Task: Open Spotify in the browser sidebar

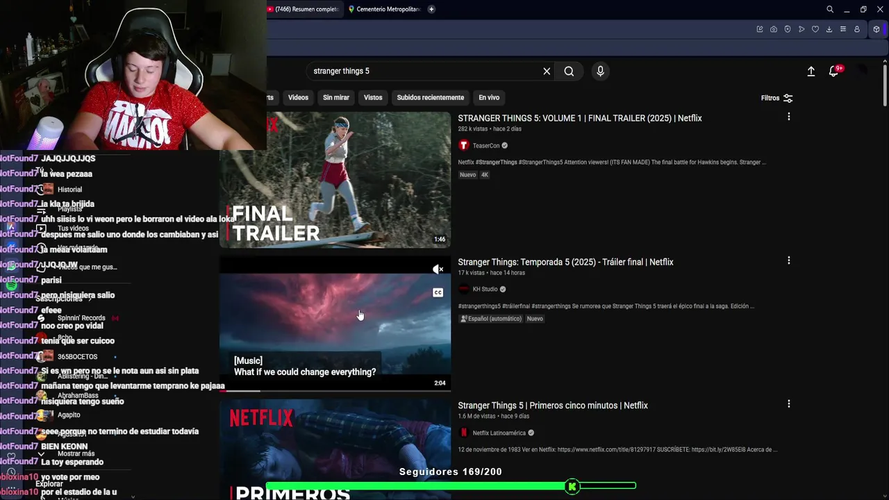Action: click(11, 285)
